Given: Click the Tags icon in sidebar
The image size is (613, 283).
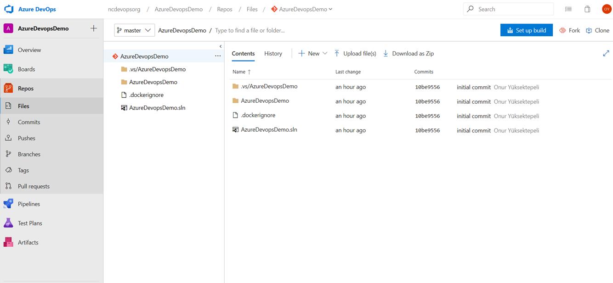Looking at the screenshot, I should pyautogui.click(x=8, y=170).
